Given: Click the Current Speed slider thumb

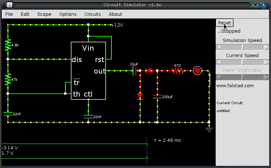Looking at the screenshot, I should 243,62.
